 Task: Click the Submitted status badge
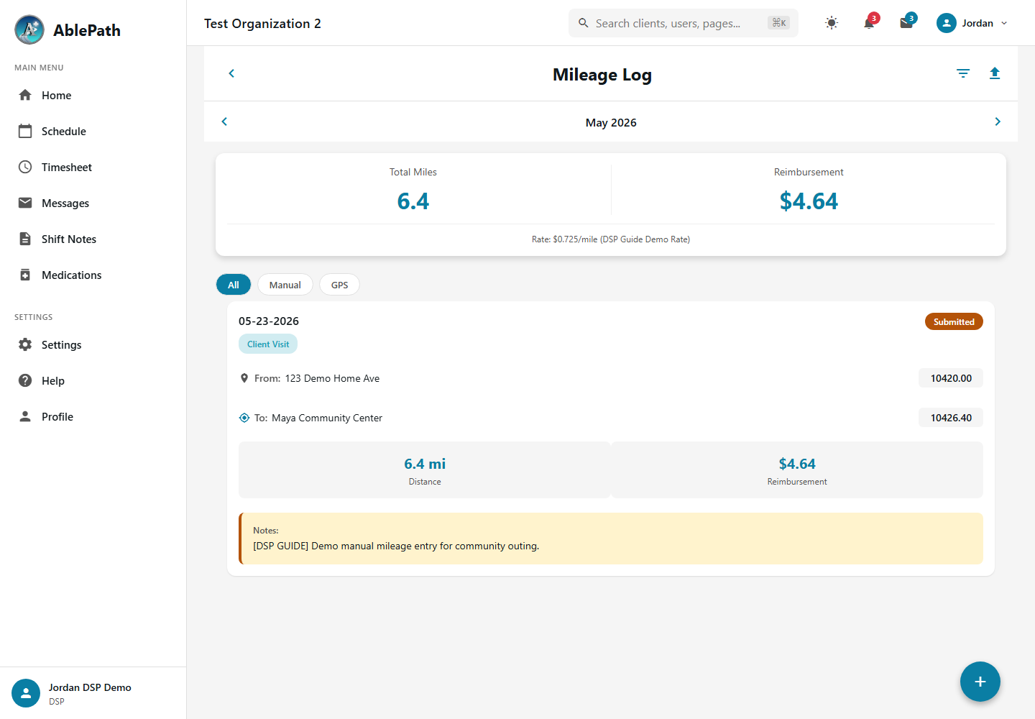coord(954,321)
